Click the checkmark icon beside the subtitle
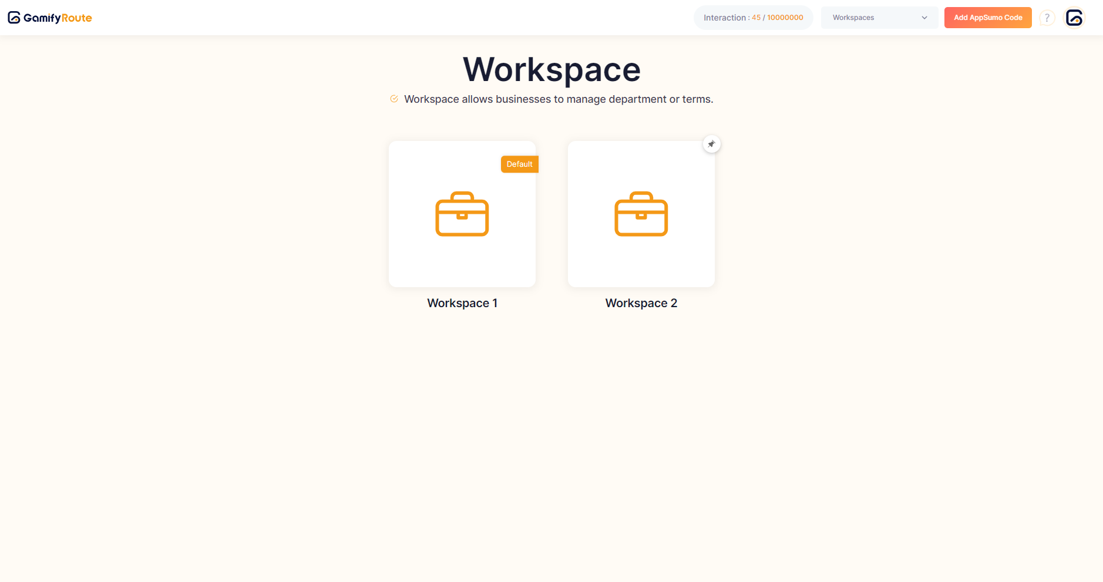 (394, 99)
